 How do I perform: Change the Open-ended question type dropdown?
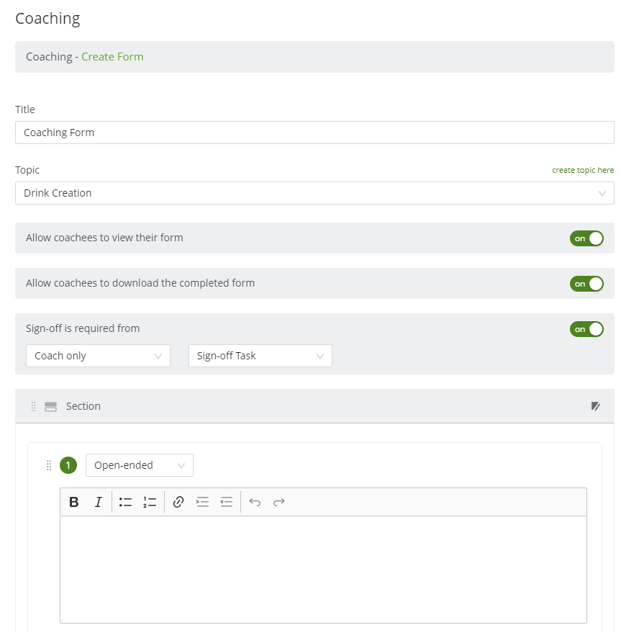click(140, 465)
